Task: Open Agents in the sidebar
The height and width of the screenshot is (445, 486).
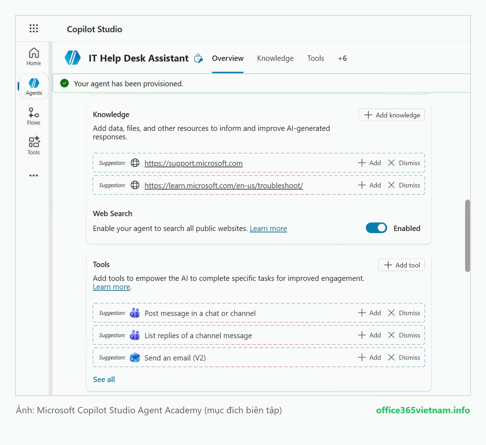Action: click(x=34, y=87)
